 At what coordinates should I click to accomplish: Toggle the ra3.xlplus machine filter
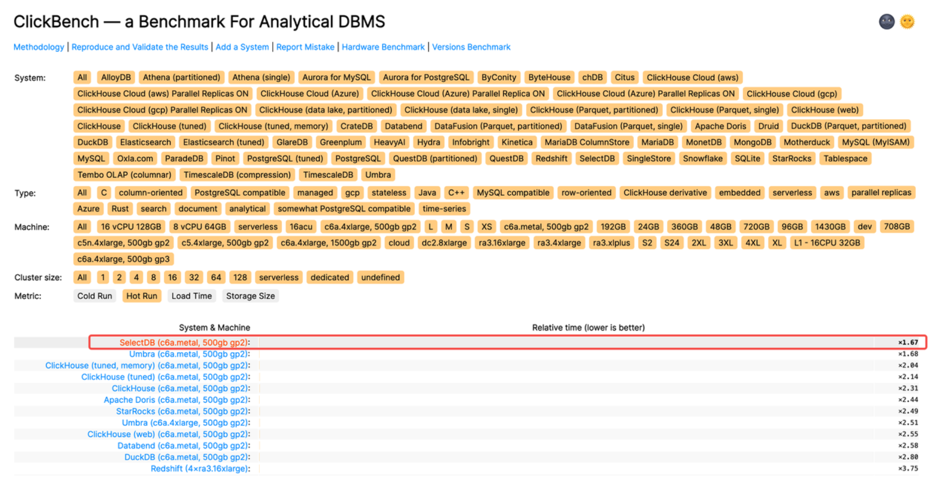(x=612, y=243)
